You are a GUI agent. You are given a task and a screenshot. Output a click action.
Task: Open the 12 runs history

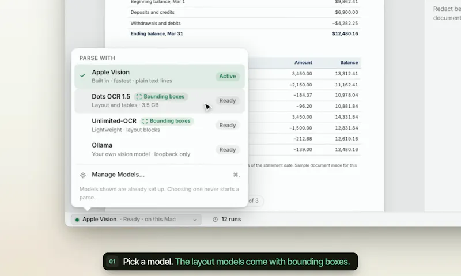226,220
